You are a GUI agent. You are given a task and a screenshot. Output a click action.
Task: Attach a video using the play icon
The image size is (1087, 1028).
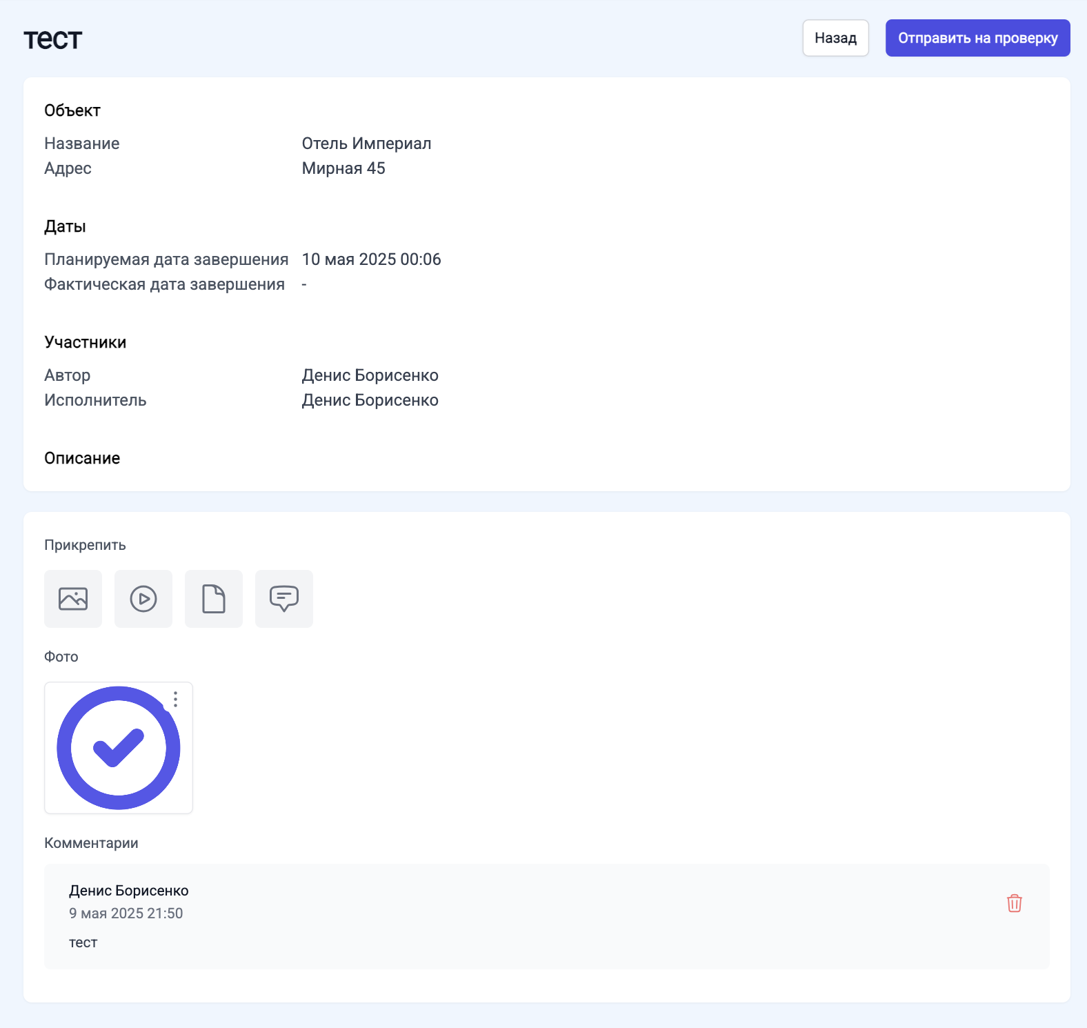[143, 599]
